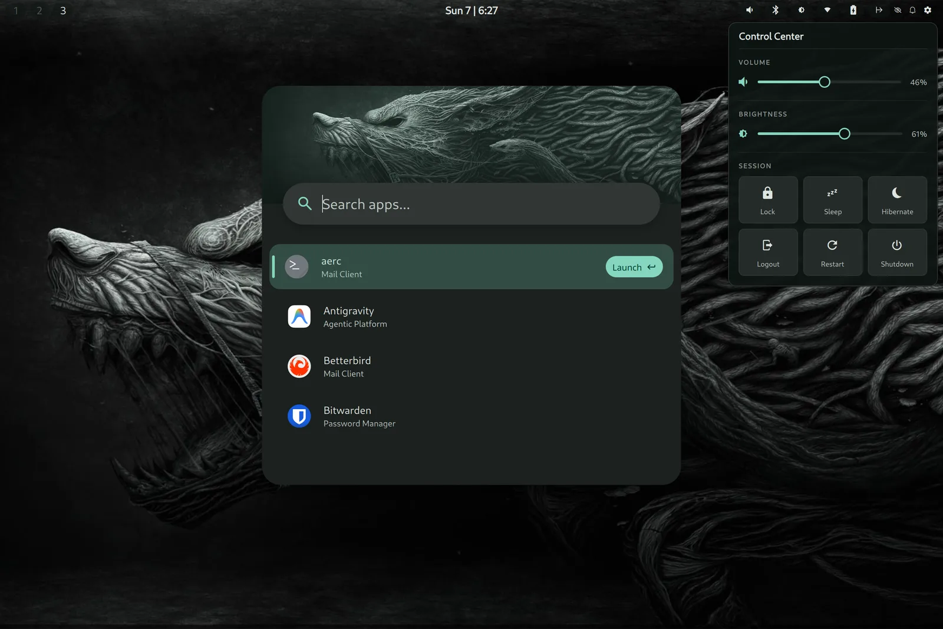The height and width of the screenshot is (629, 943).
Task: Click the settings gear in top bar
Action: click(928, 10)
